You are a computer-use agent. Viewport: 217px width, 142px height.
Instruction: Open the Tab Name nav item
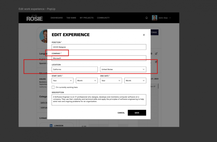click(71, 18)
